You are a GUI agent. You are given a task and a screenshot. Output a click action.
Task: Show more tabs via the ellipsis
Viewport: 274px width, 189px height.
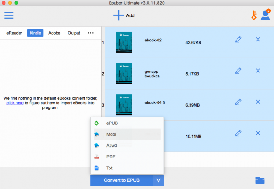pos(90,33)
